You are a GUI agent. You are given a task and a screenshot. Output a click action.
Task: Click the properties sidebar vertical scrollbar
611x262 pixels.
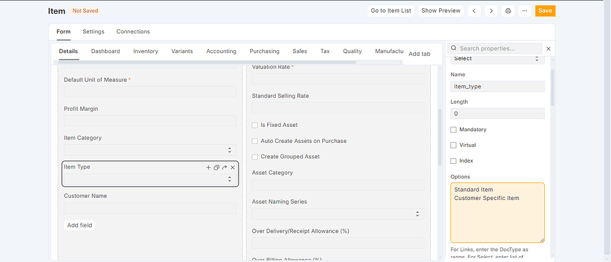pyautogui.click(x=553, y=88)
